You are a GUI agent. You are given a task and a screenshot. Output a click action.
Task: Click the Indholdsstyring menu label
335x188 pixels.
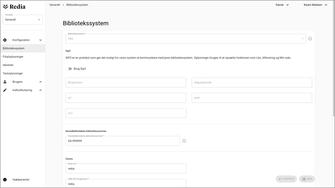[22, 90]
